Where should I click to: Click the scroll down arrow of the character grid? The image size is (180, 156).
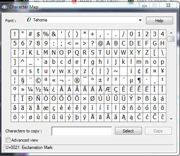pos(171,119)
